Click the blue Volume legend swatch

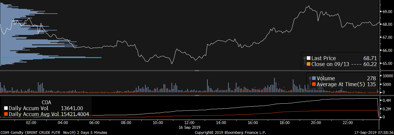pos(314,78)
